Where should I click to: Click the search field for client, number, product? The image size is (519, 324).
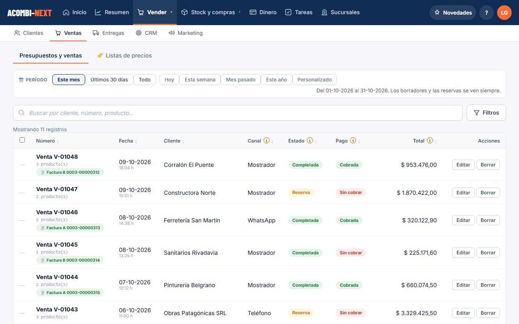coord(238,113)
